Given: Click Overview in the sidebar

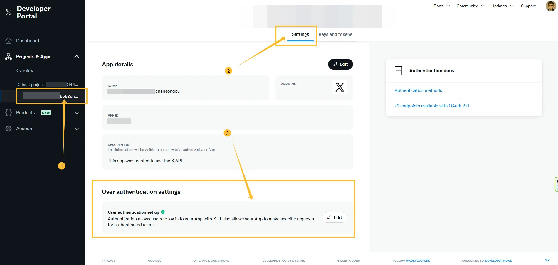Looking at the screenshot, I should pyautogui.click(x=25, y=70).
